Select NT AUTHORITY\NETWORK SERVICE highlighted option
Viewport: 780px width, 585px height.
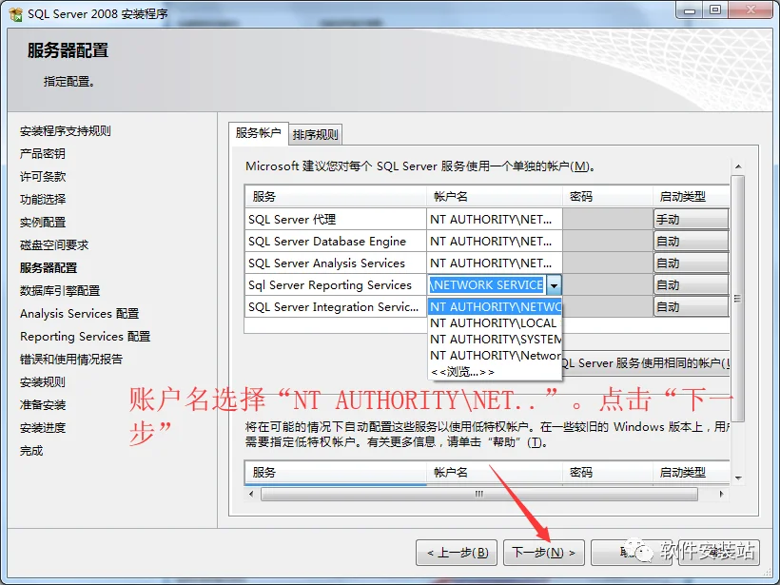click(x=495, y=307)
